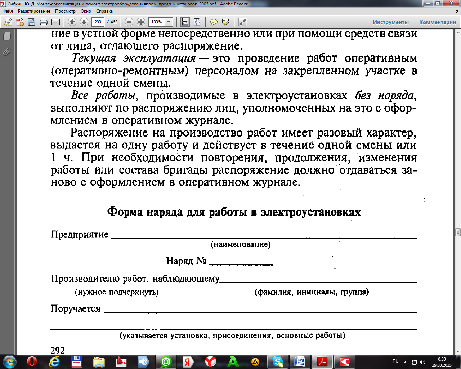
Task: Open the Справка menu
Action: (104, 11)
